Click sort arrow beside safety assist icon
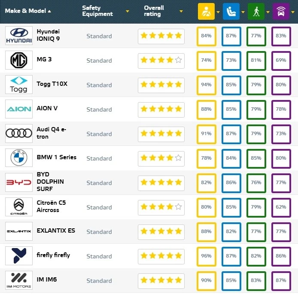 click(x=293, y=12)
